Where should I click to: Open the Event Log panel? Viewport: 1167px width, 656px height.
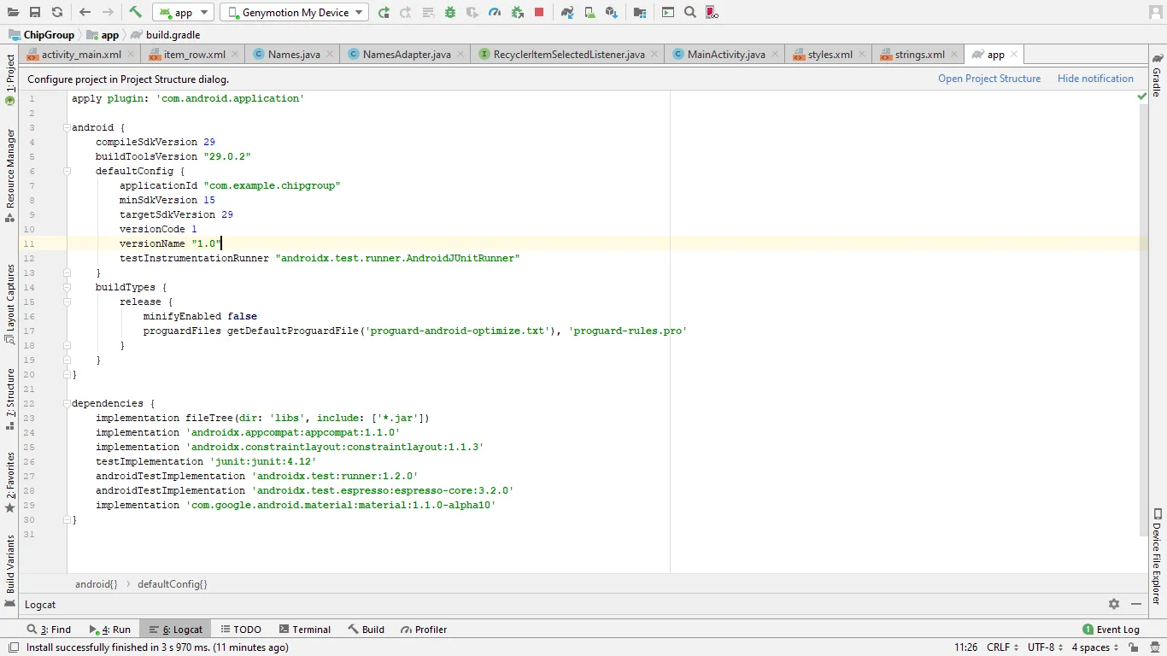pos(1111,630)
